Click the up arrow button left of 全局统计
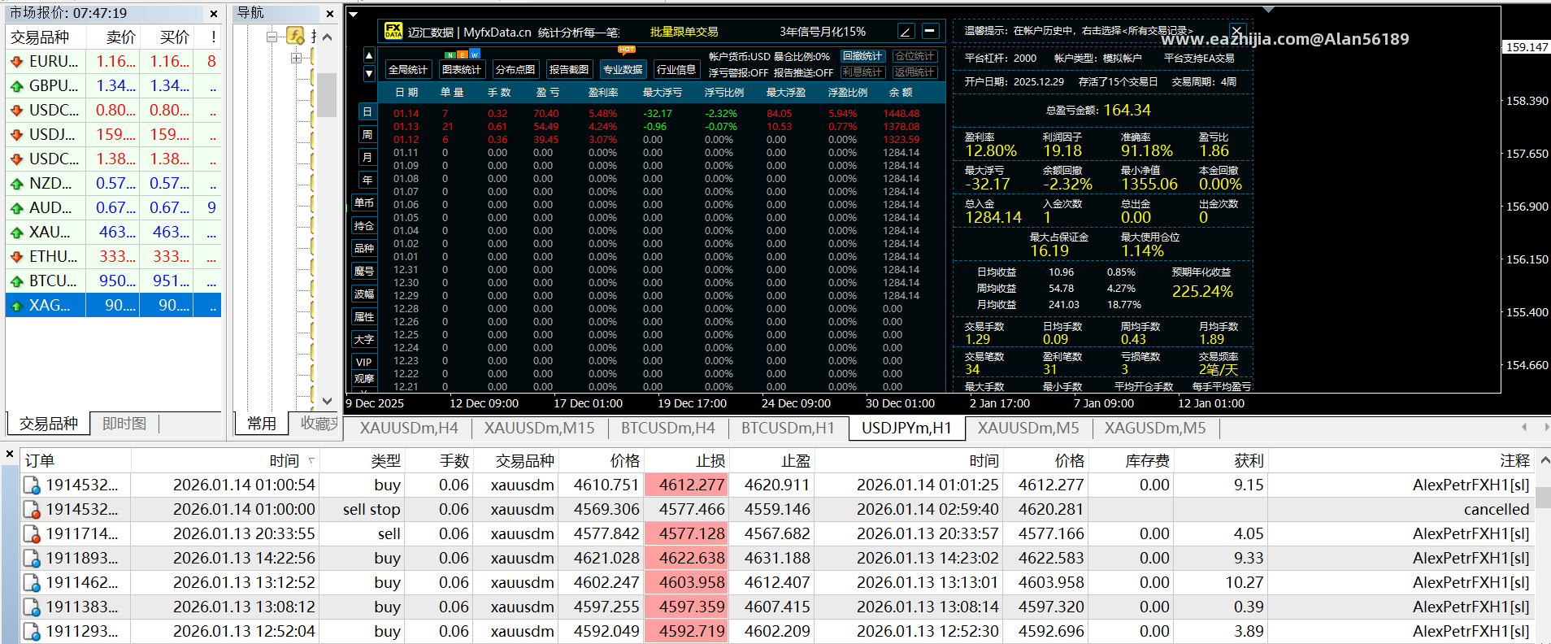The image size is (1551, 644). tap(369, 56)
